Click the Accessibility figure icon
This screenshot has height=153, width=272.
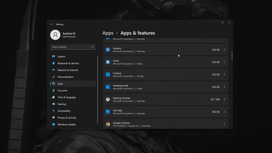(x=54, y=110)
